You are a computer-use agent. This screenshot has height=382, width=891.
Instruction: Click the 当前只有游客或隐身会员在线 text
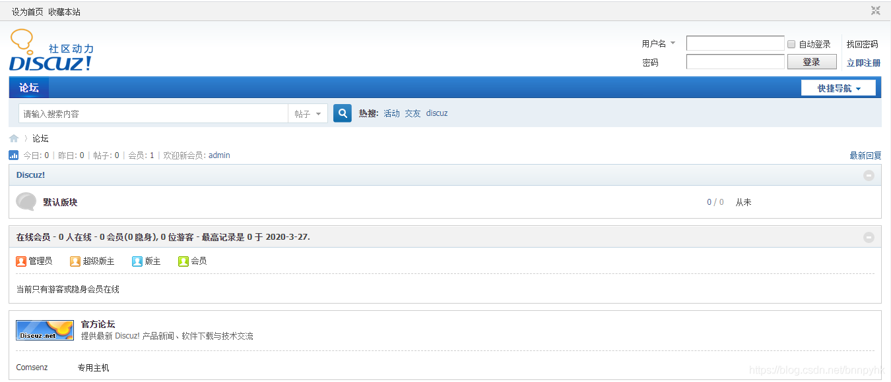point(67,289)
